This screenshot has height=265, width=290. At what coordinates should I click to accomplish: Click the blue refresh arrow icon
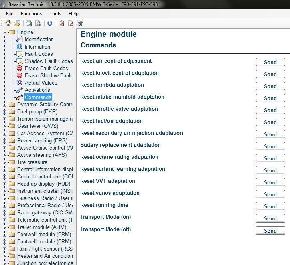tap(50, 23)
